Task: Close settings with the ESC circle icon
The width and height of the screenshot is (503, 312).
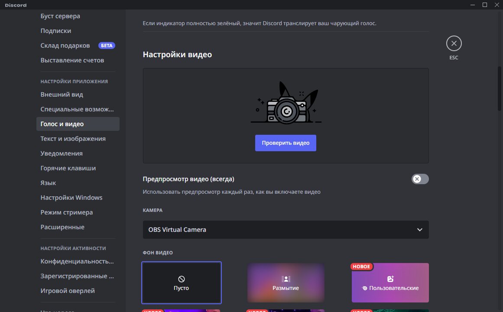Action: (x=454, y=43)
